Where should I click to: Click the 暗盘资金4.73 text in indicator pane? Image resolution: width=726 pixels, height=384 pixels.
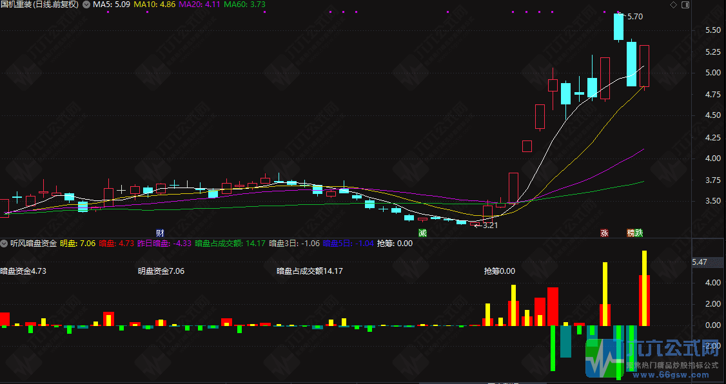point(23,271)
